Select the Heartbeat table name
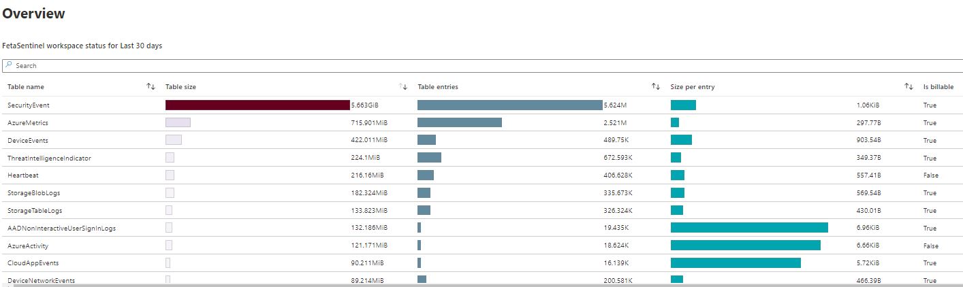The height and width of the screenshot is (287, 963). 23,175
